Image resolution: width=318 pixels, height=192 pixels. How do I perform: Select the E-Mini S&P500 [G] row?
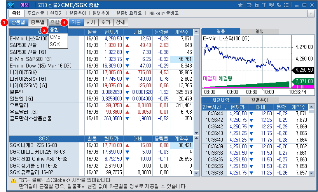tap(101, 59)
